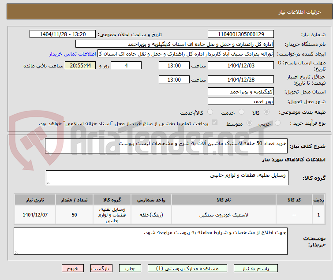Click the کد کالا column header
Image resolution: width=333 pixels, height=280 pixels.
[x=294, y=200]
